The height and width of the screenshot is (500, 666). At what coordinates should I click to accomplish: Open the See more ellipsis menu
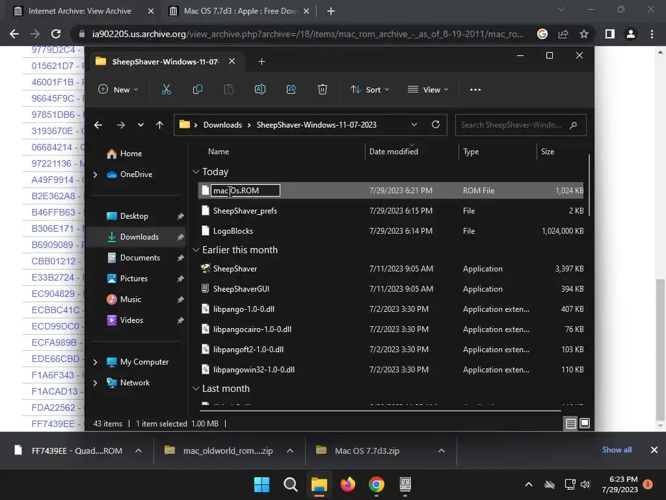(x=475, y=90)
